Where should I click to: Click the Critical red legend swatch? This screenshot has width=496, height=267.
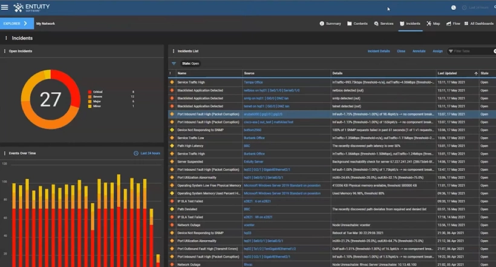pyautogui.click(x=90, y=92)
